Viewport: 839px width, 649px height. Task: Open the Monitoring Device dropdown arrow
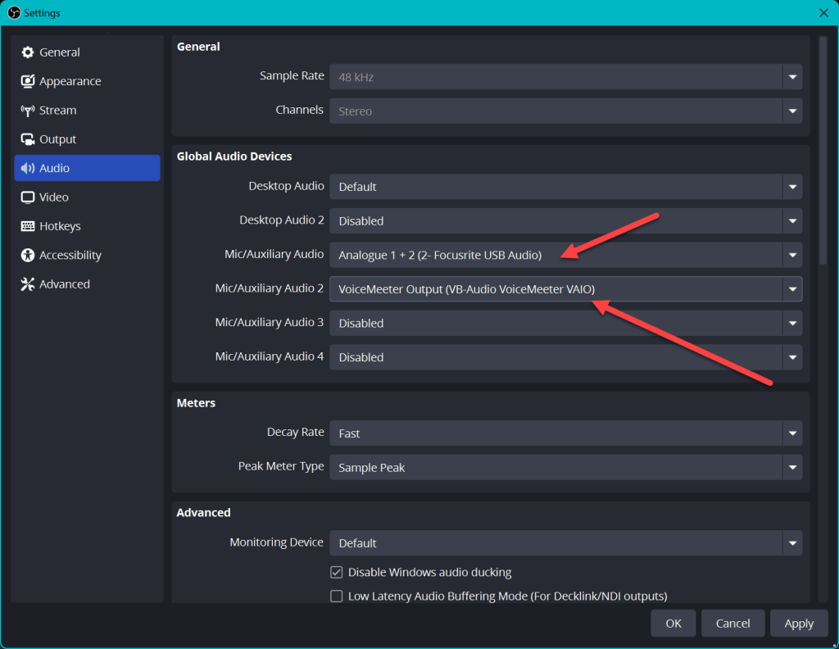click(792, 543)
